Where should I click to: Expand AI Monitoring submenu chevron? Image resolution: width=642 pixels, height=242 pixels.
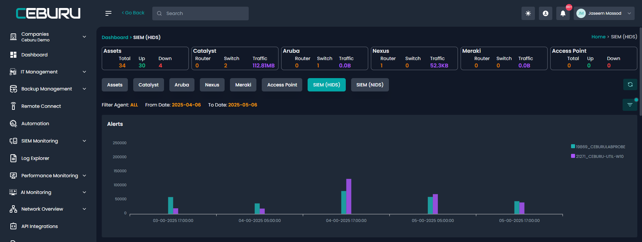click(84, 192)
